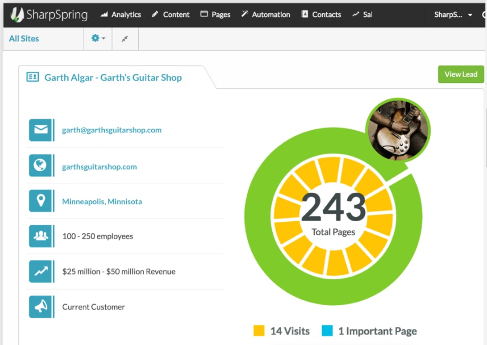Open garthsguitarshop.com website link
Image resolution: width=487 pixels, height=345 pixels.
(99, 167)
